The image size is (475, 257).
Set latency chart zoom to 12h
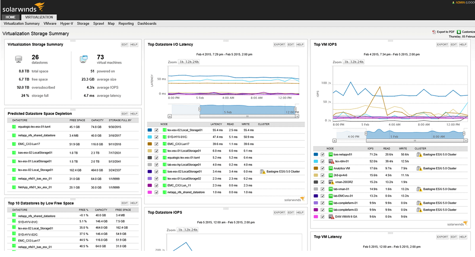click(188, 62)
